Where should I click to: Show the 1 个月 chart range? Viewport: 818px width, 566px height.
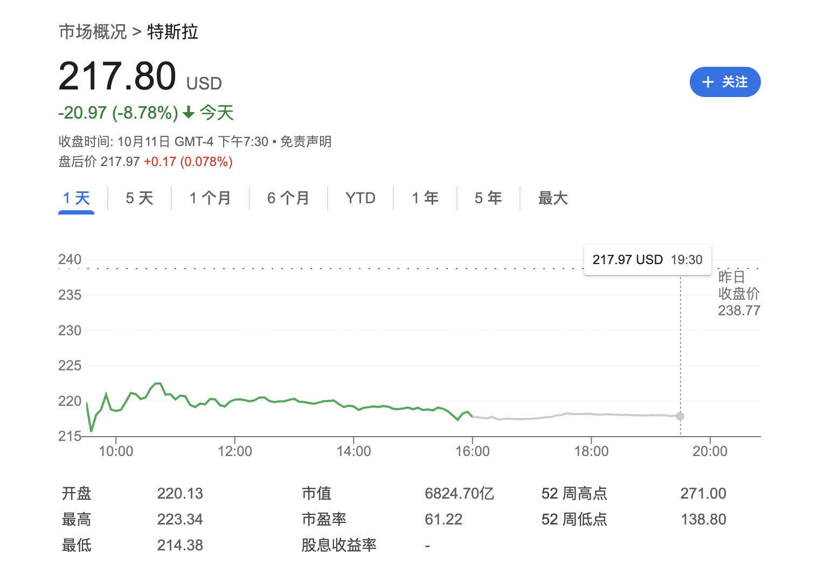(x=210, y=198)
